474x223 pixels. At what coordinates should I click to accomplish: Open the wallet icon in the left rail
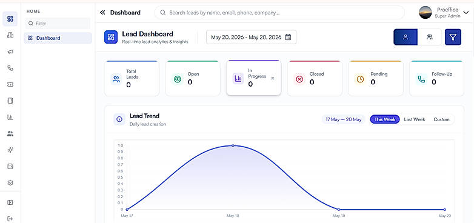click(10, 166)
